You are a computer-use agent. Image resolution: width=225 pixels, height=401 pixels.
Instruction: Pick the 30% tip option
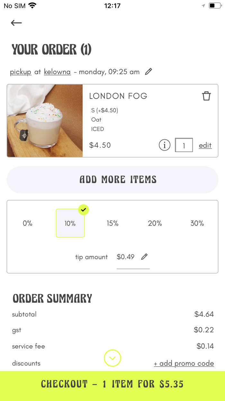(x=197, y=223)
